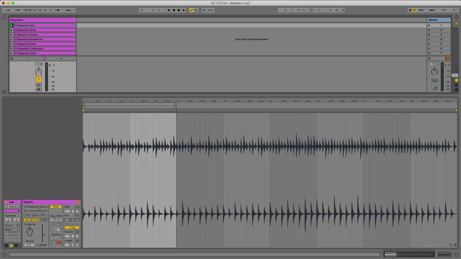461x259 pixels.
Task: Click the Arrangement Record button
Action: click(179, 10)
